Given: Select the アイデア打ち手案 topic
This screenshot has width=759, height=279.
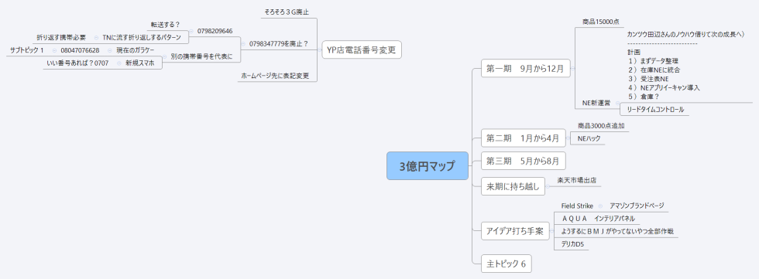Looking at the screenshot, I should (514, 231).
